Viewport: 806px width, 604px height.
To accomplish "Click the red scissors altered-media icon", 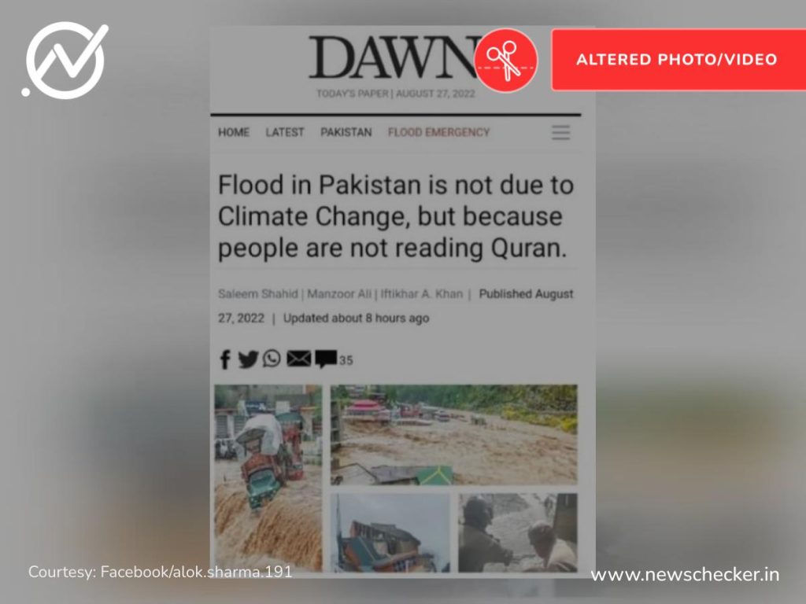I will point(506,61).
